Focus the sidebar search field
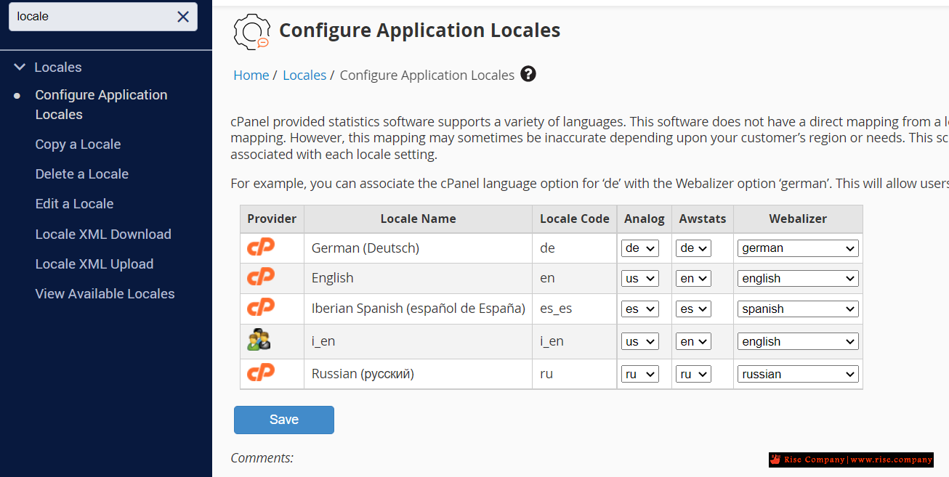Image resolution: width=949 pixels, height=477 pixels. [91, 17]
